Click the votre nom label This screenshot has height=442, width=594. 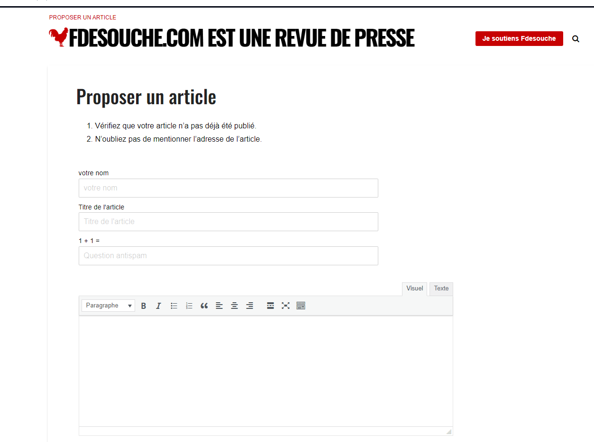tap(93, 173)
